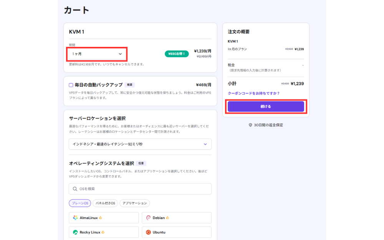The width and height of the screenshot is (384, 240).
Task: Click the Ubuntu logo icon
Action: 148,232
